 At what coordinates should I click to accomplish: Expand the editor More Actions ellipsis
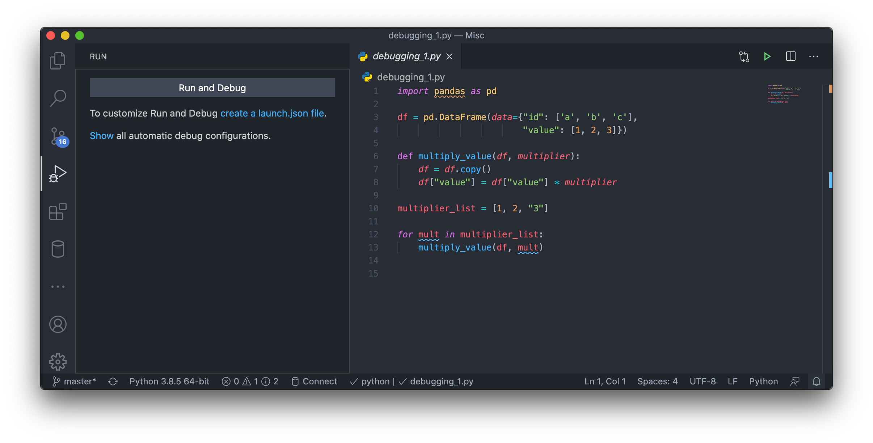(814, 56)
